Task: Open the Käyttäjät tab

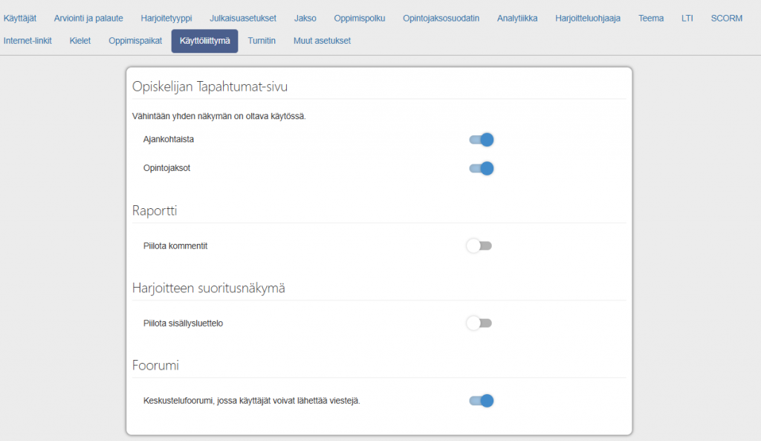Action: (x=20, y=18)
